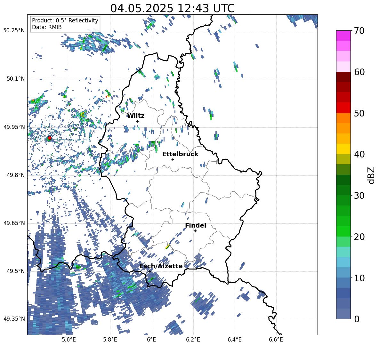379x346 pixels.
Task: Click the 49.65°N latitude label
Action: point(14,223)
